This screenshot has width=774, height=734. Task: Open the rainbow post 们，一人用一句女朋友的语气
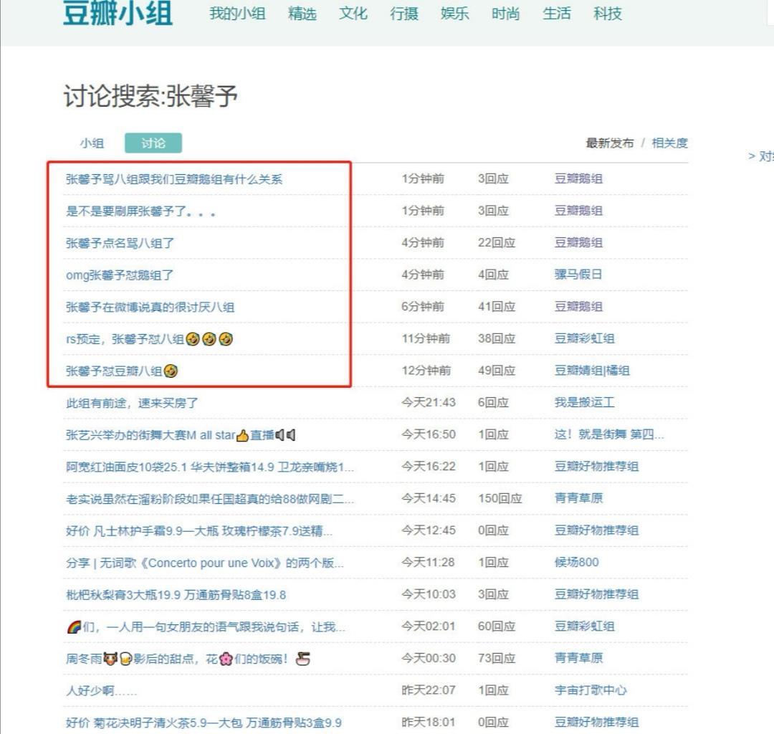[206, 627]
